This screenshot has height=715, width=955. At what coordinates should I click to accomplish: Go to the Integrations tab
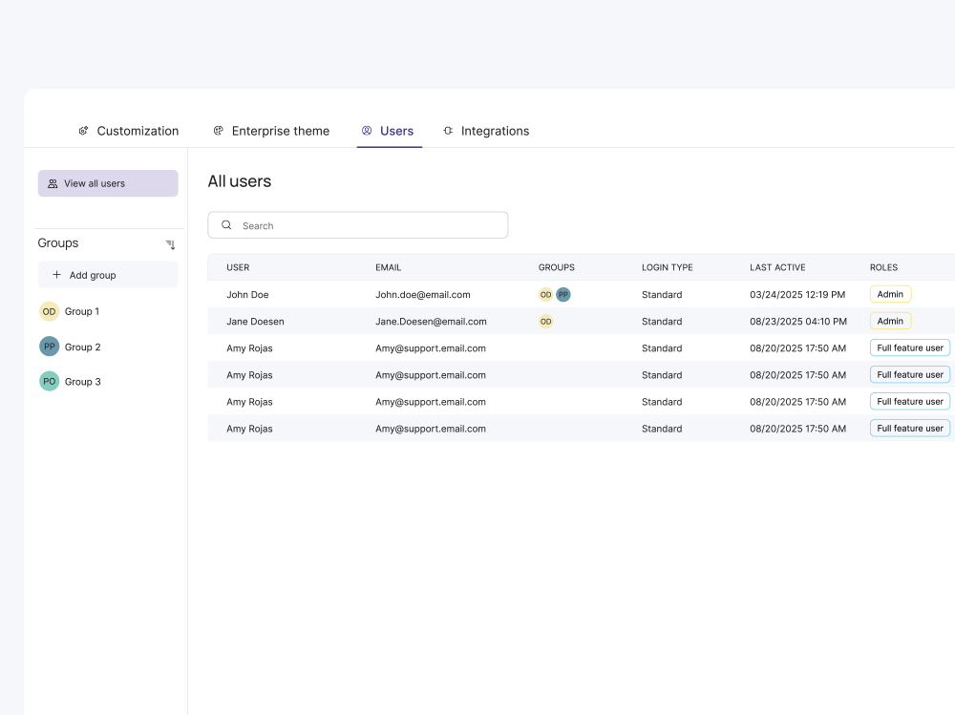click(486, 131)
